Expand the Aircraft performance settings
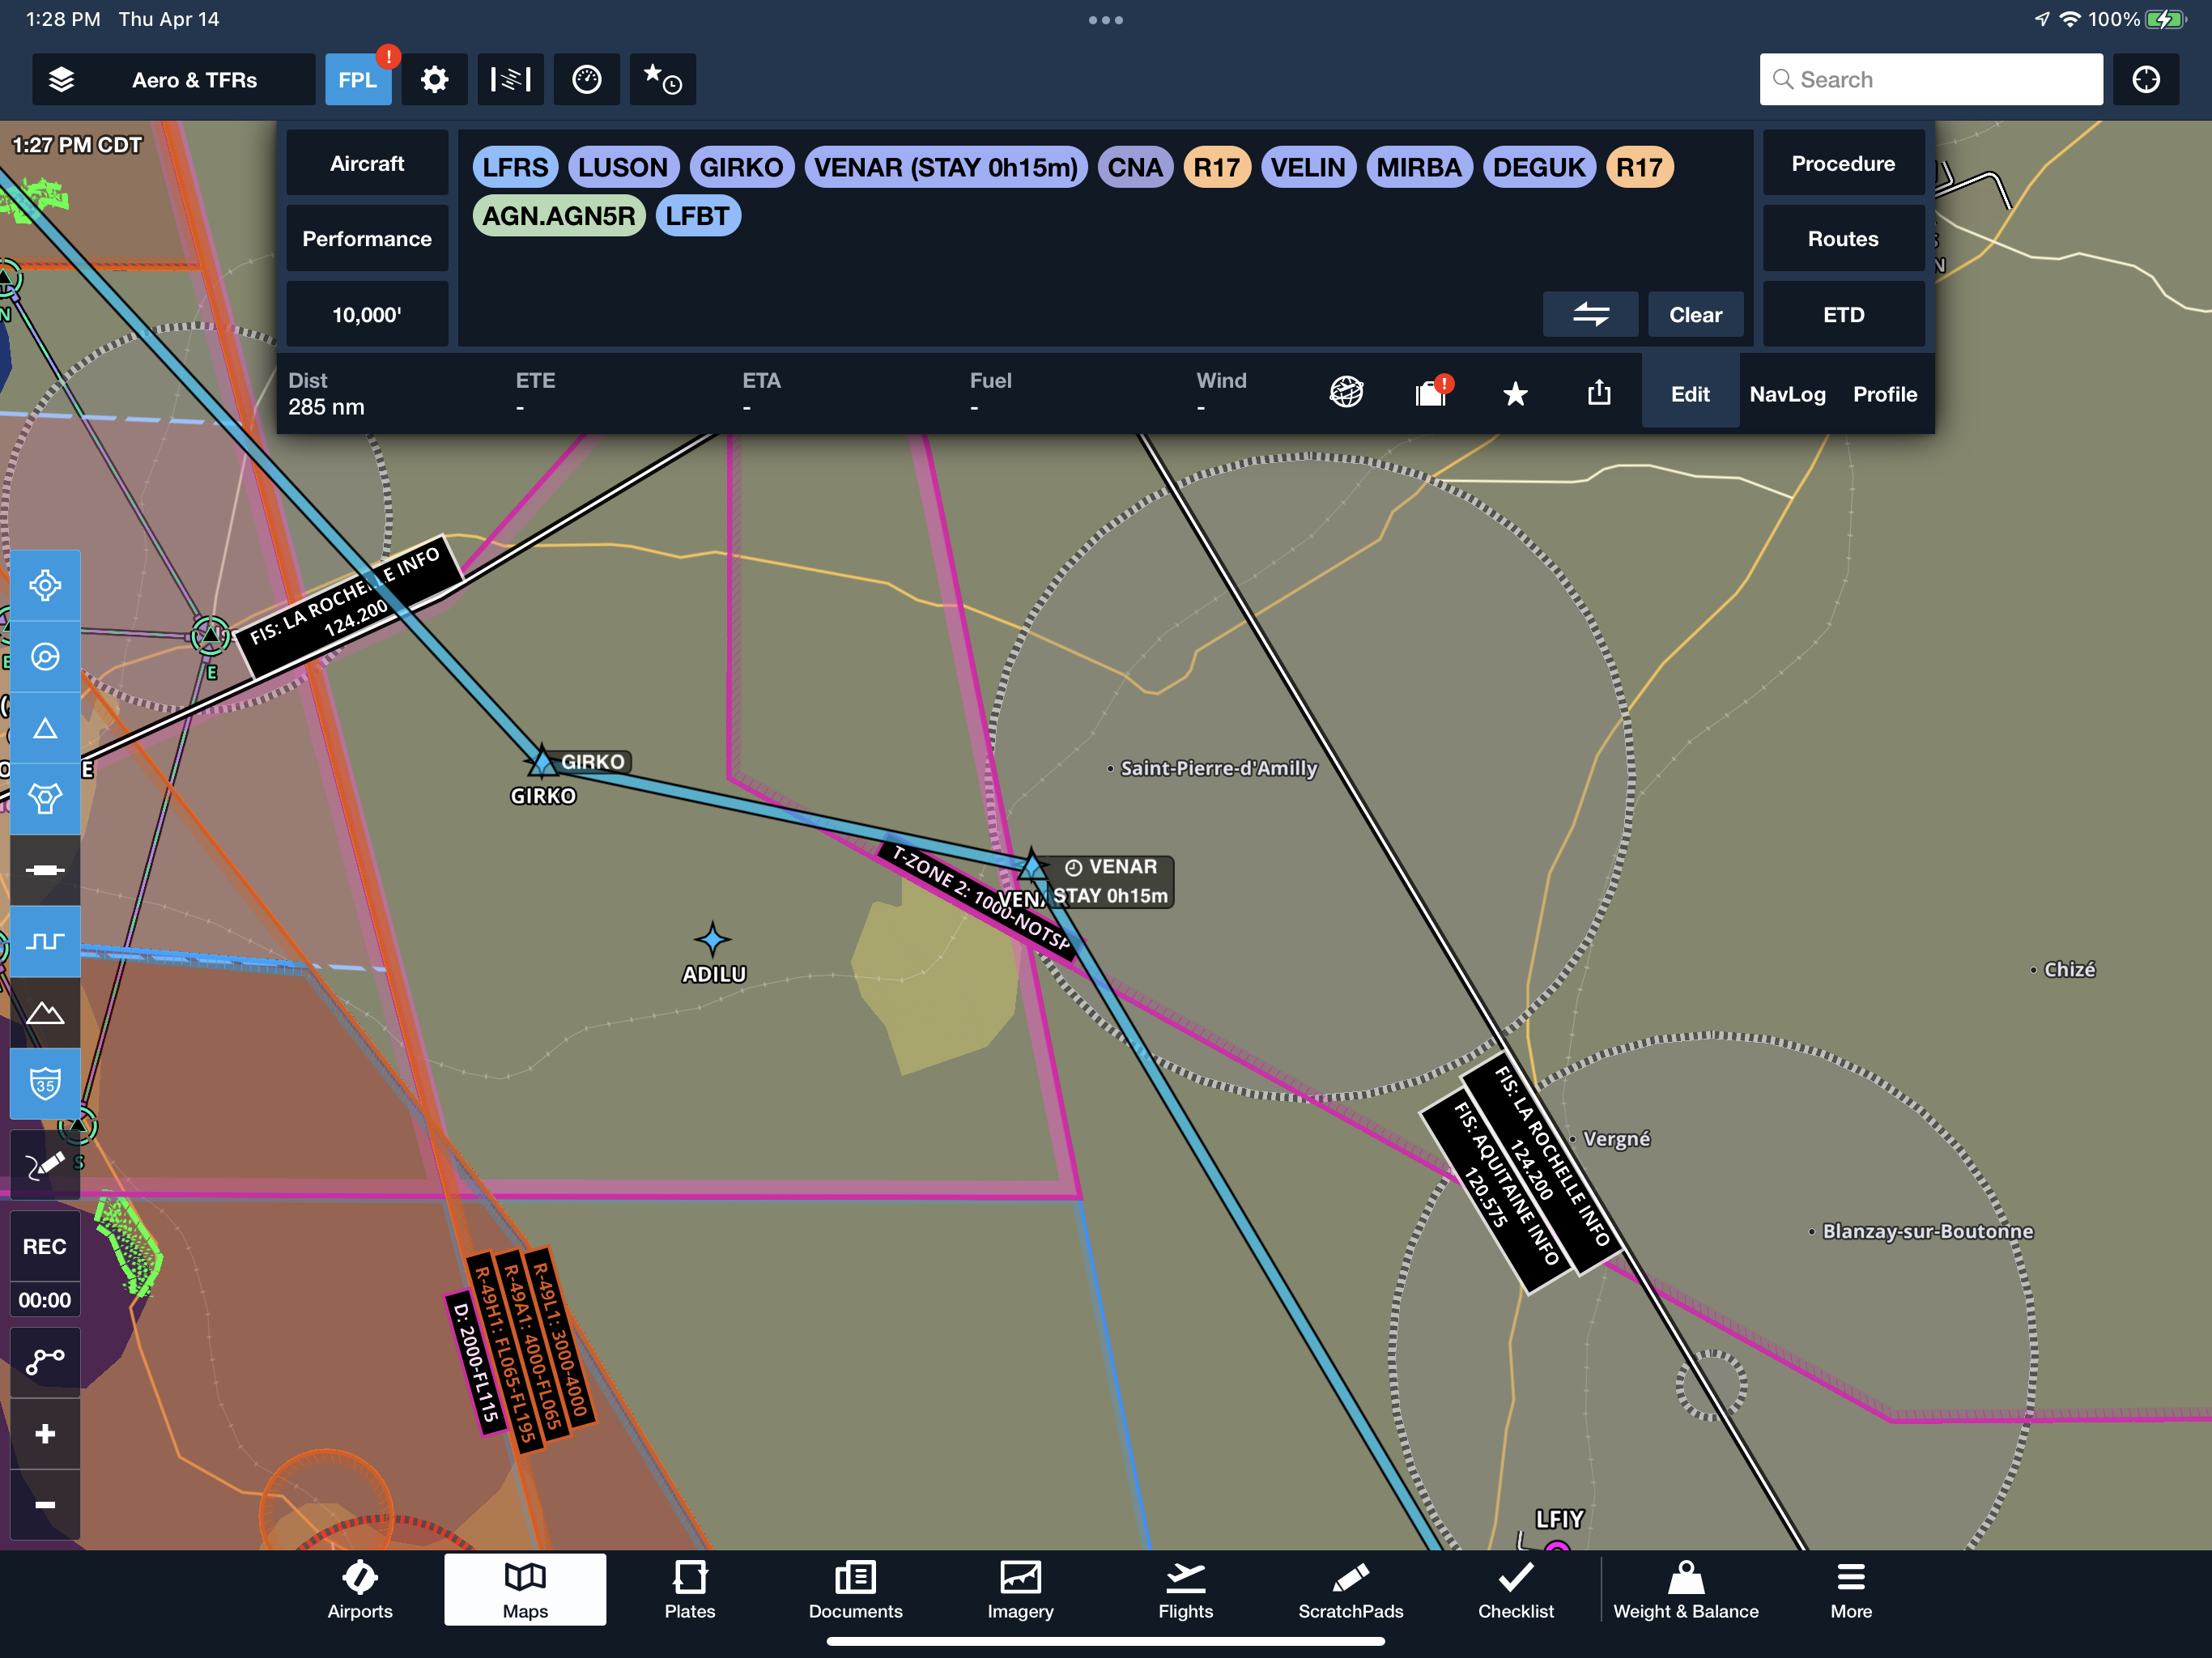This screenshot has height=1658, width=2212. (366, 239)
